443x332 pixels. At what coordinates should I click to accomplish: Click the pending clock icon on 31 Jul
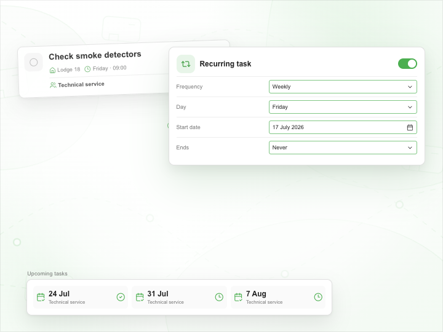[219, 298]
